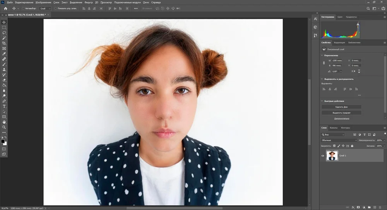Select the Слой 1 layer thumbnail
The image size is (387, 210).
[332, 156]
